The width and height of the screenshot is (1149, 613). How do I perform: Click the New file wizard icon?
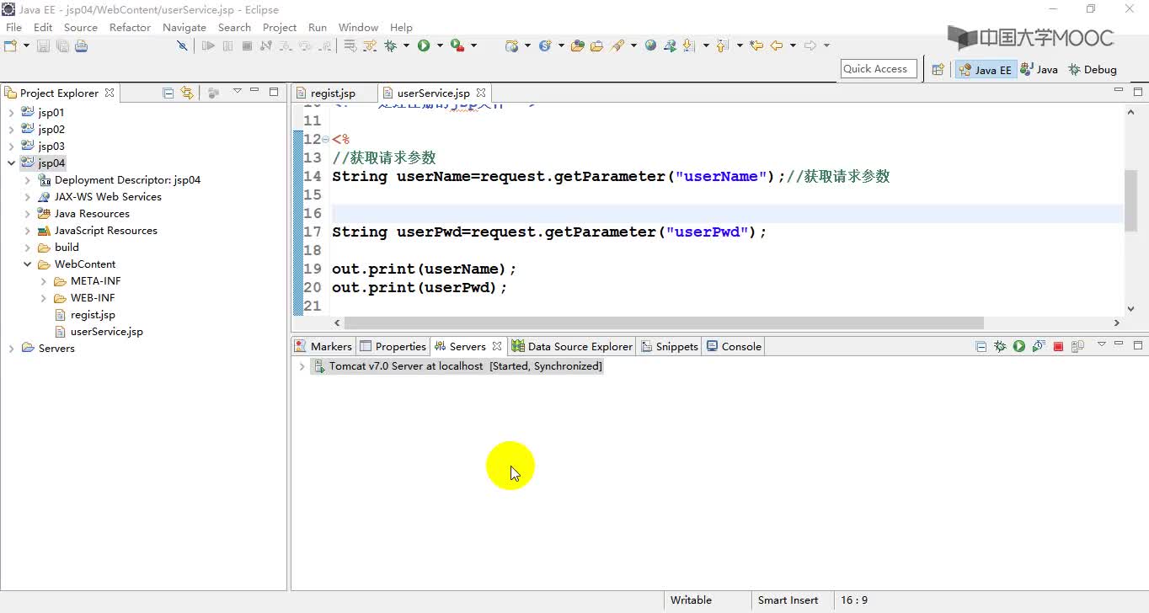point(10,45)
